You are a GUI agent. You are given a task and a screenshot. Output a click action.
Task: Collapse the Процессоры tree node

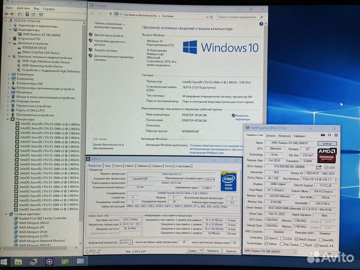coord(7,119)
